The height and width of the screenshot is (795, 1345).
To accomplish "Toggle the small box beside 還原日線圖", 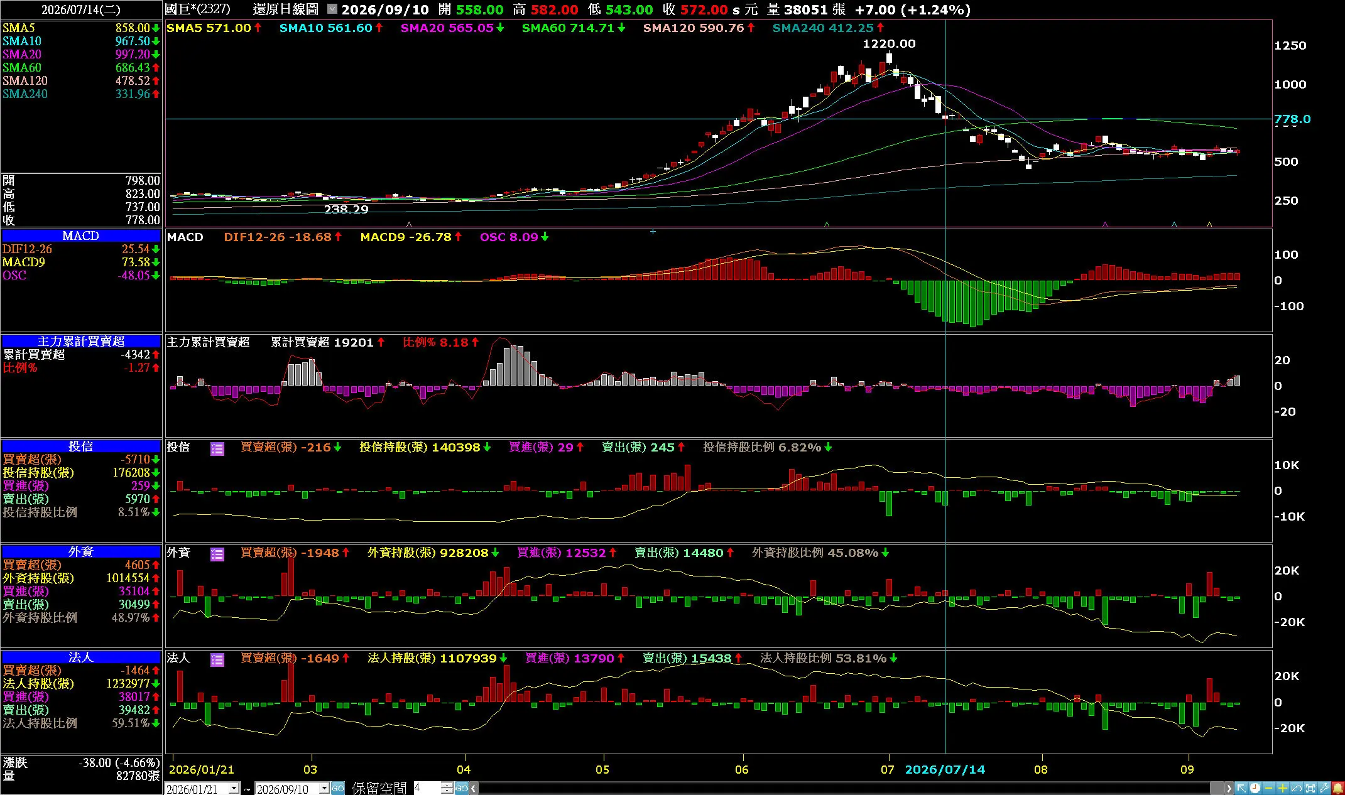I will (332, 9).
